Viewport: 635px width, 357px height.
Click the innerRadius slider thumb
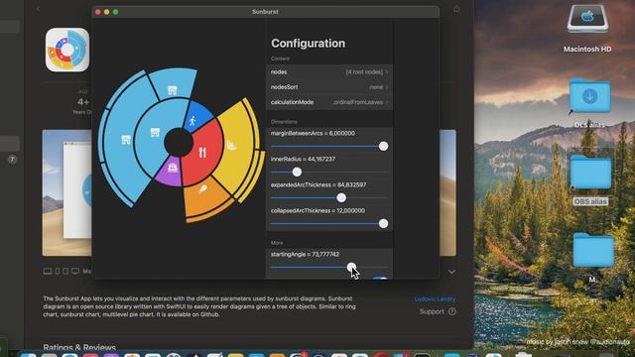(297, 172)
